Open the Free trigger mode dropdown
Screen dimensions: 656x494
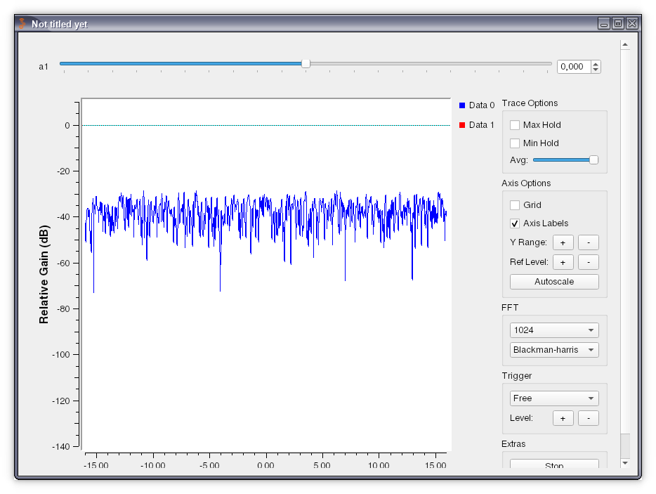pos(553,398)
